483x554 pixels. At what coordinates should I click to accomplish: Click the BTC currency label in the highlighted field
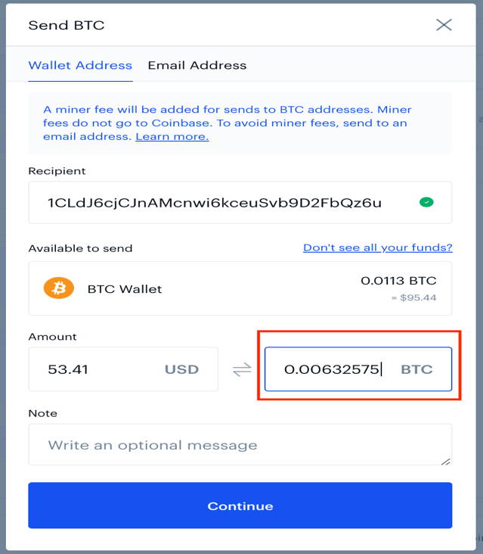416,369
